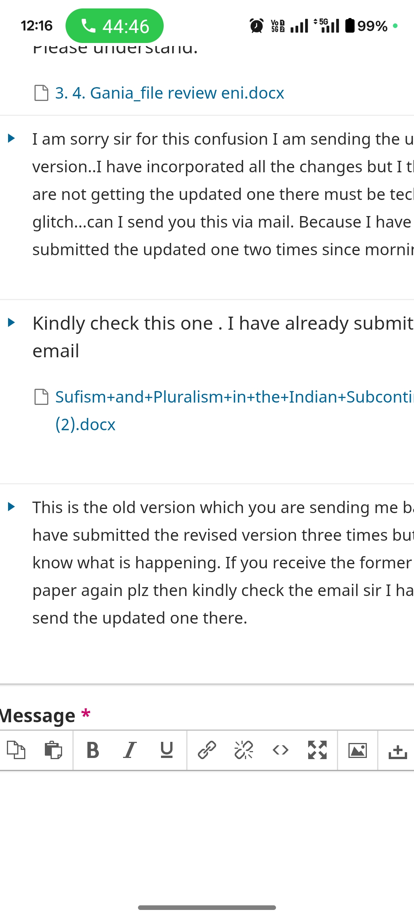Collapse the "Kindly check this one" message
This screenshot has height=918, width=414.
coord(11,322)
